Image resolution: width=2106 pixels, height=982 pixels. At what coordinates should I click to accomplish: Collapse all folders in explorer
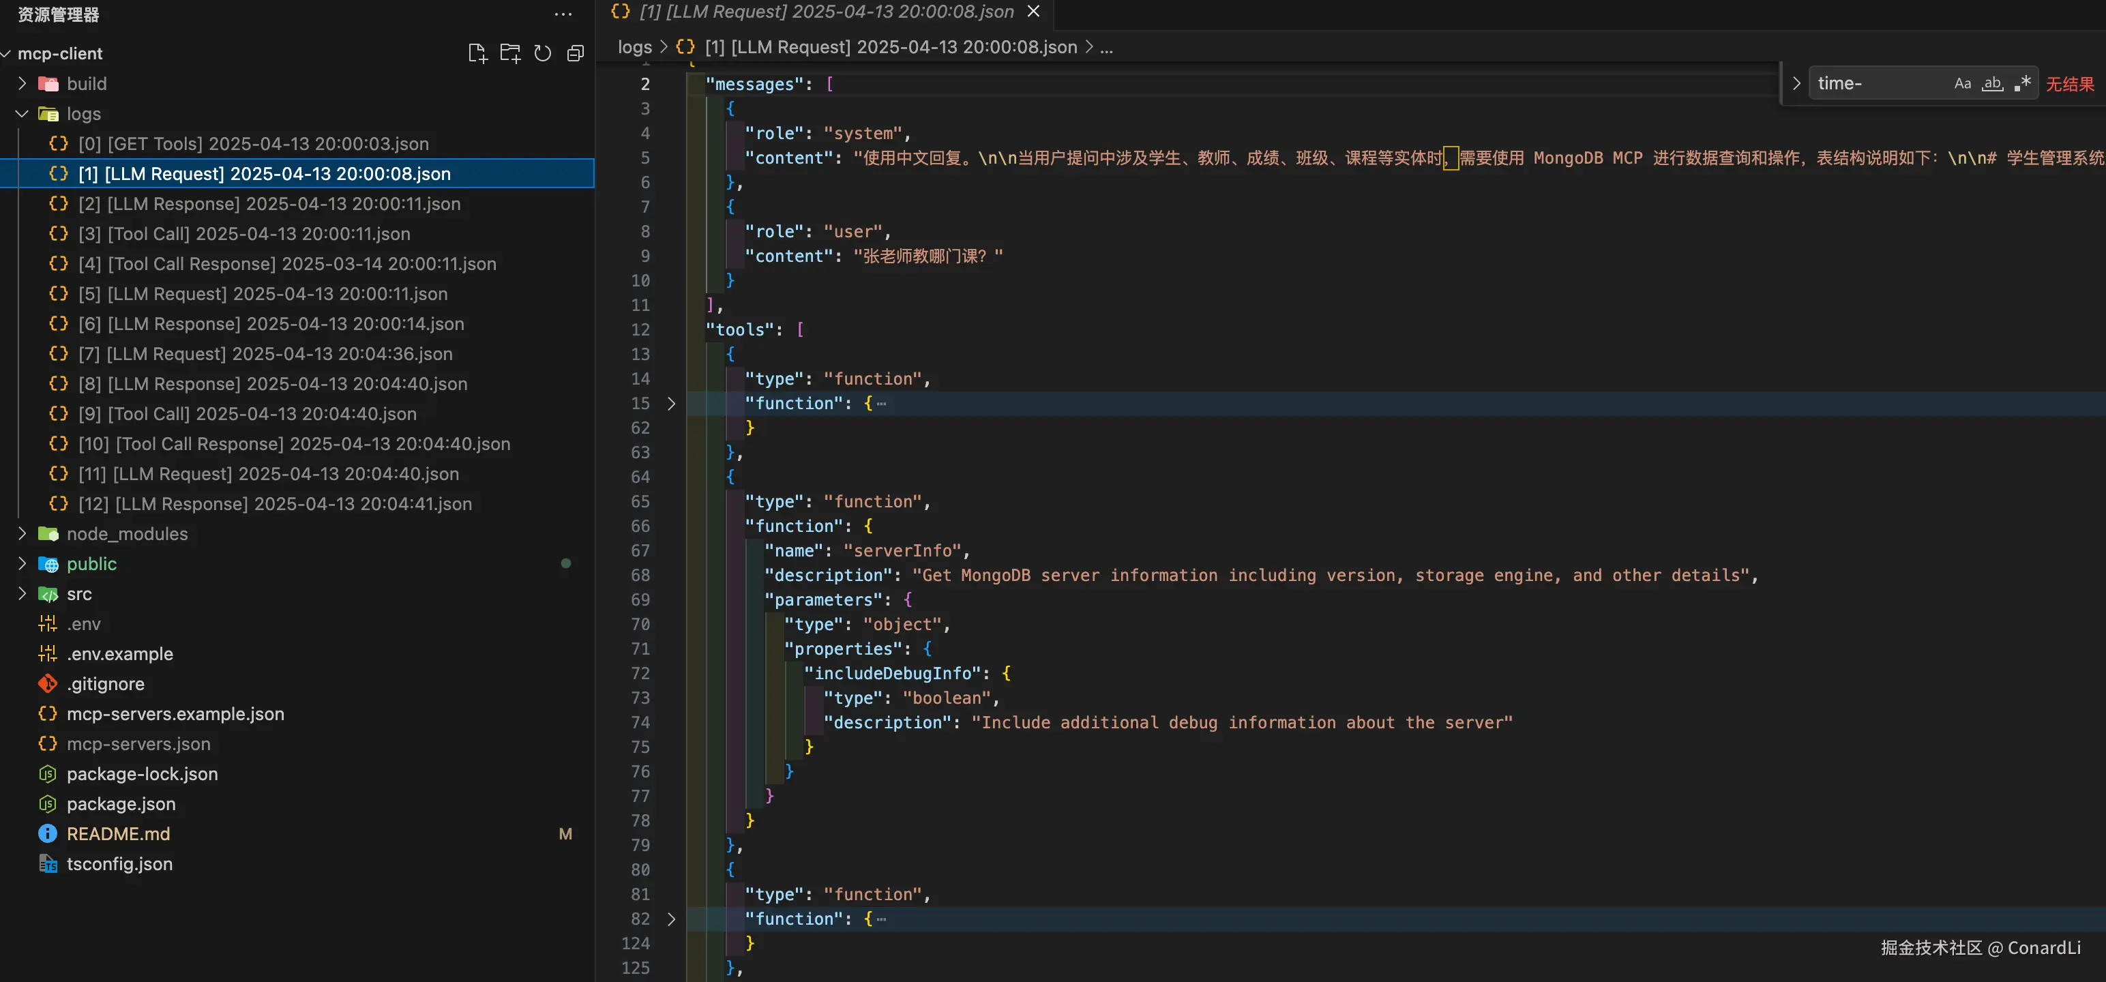pos(576,53)
